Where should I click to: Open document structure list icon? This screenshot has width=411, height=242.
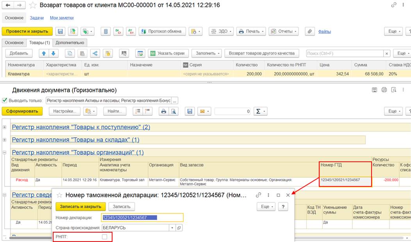point(105,31)
